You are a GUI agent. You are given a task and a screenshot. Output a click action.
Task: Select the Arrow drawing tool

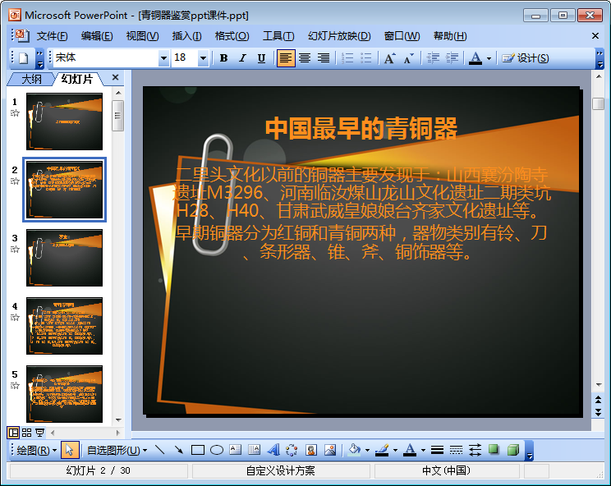tap(179, 450)
